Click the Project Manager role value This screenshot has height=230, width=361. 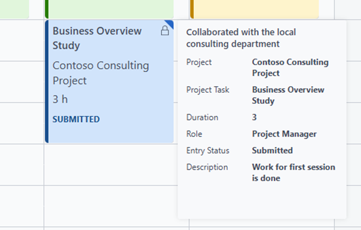(x=284, y=134)
